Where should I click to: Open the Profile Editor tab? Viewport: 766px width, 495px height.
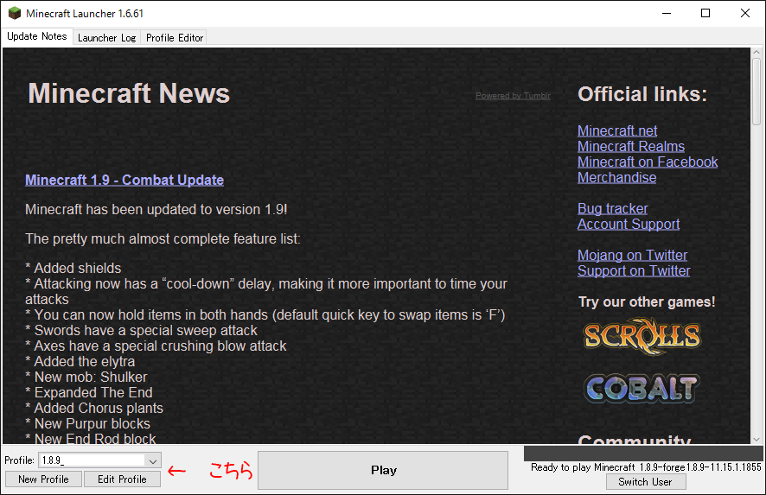[x=174, y=38]
